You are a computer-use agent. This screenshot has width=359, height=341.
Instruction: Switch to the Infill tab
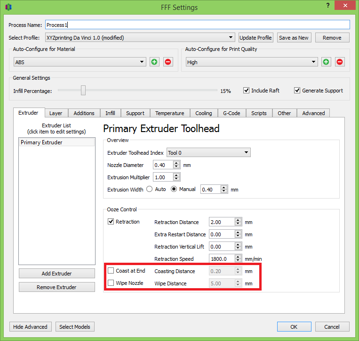(x=111, y=113)
